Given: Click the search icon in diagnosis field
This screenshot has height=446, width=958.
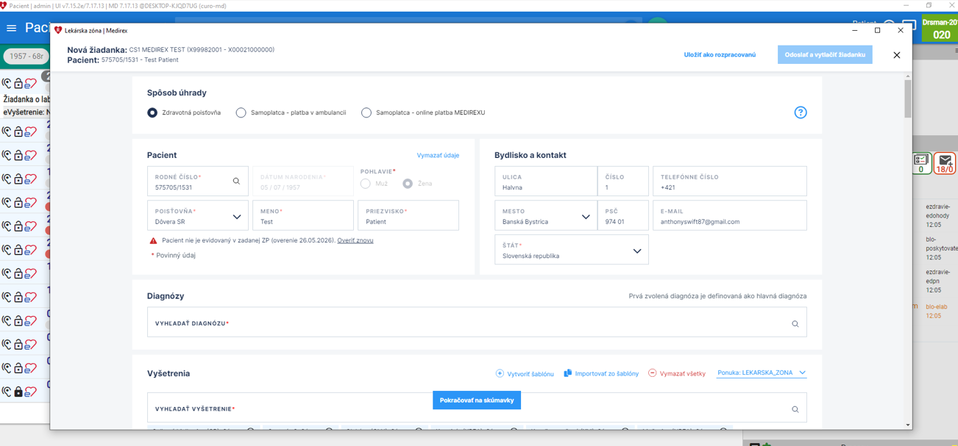Looking at the screenshot, I should click(x=795, y=324).
